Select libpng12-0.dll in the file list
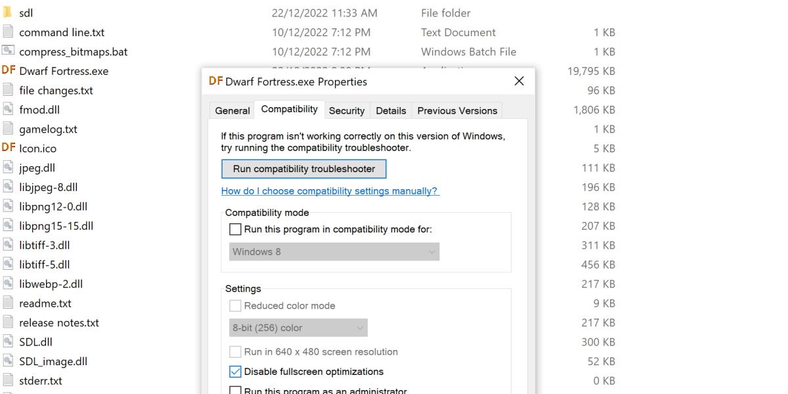 coord(53,207)
